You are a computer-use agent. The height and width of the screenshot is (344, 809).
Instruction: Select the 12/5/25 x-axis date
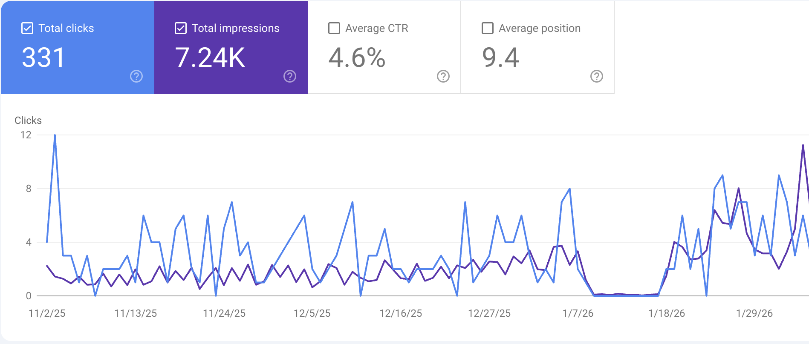click(x=312, y=313)
